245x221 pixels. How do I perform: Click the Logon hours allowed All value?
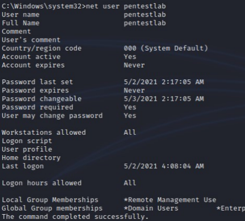coord(130,183)
